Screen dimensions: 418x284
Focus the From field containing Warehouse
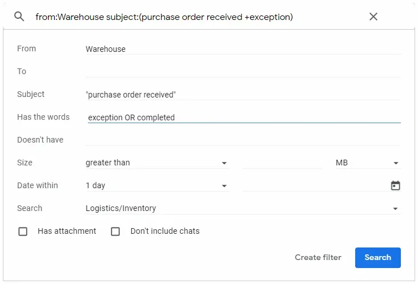pyautogui.click(x=243, y=49)
